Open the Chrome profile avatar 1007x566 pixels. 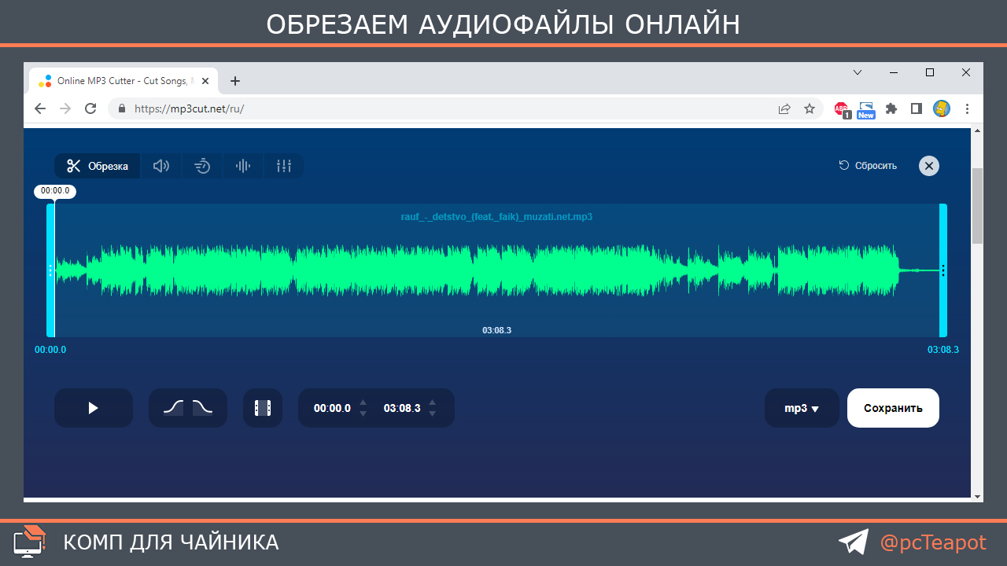point(942,108)
